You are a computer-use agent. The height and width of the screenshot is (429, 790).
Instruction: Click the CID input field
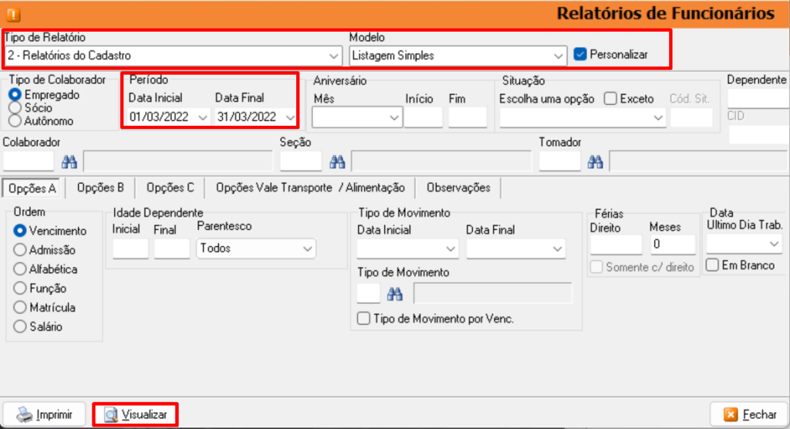[x=759, y=134]
